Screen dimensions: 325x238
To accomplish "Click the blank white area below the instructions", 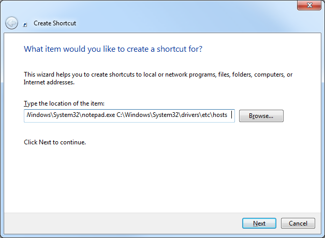I will pos(161,178).
